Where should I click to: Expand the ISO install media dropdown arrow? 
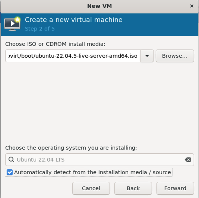[x=147, y=56]
